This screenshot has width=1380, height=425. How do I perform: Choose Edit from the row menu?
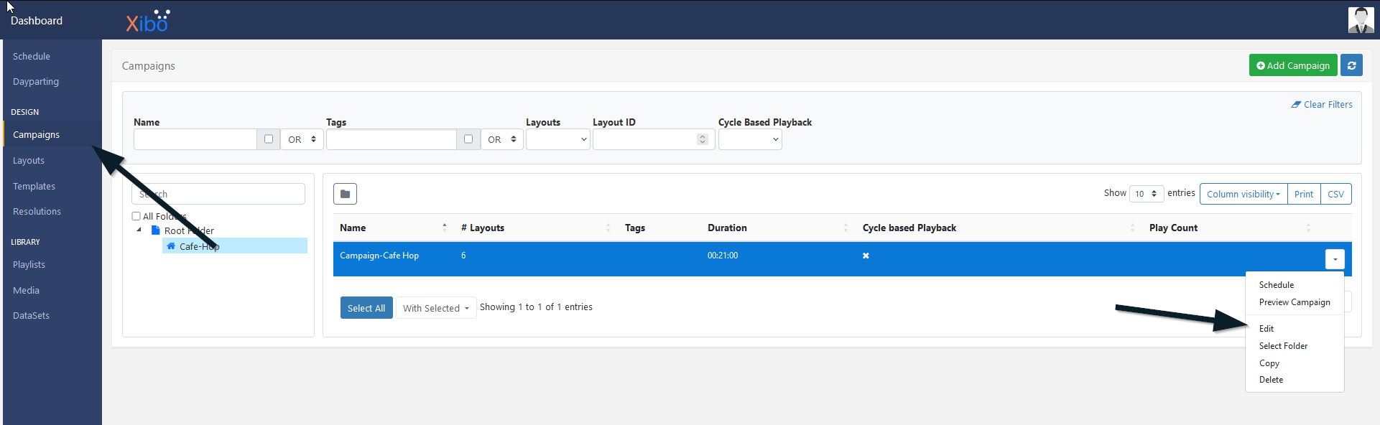coord(1266,329)
